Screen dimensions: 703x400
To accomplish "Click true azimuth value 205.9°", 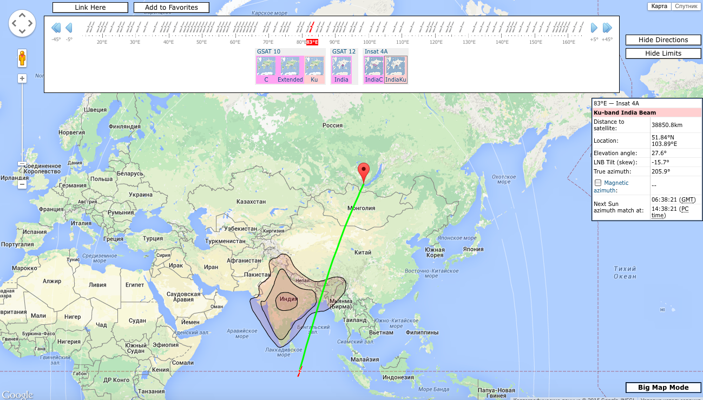I will [661, 171].
